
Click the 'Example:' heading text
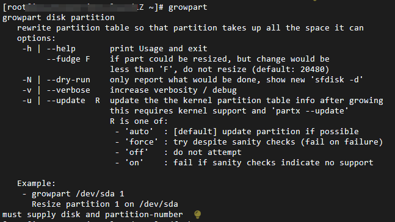click(x=36, y=184)
